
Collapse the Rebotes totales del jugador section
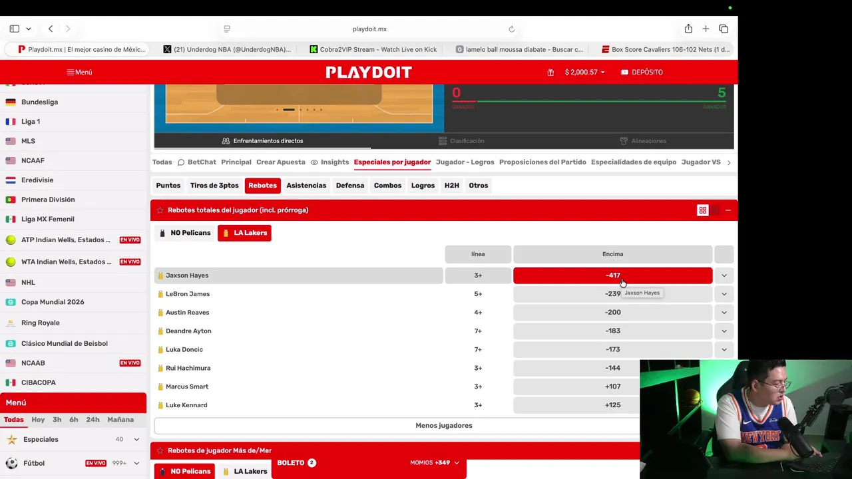click(x=728, y=210)
